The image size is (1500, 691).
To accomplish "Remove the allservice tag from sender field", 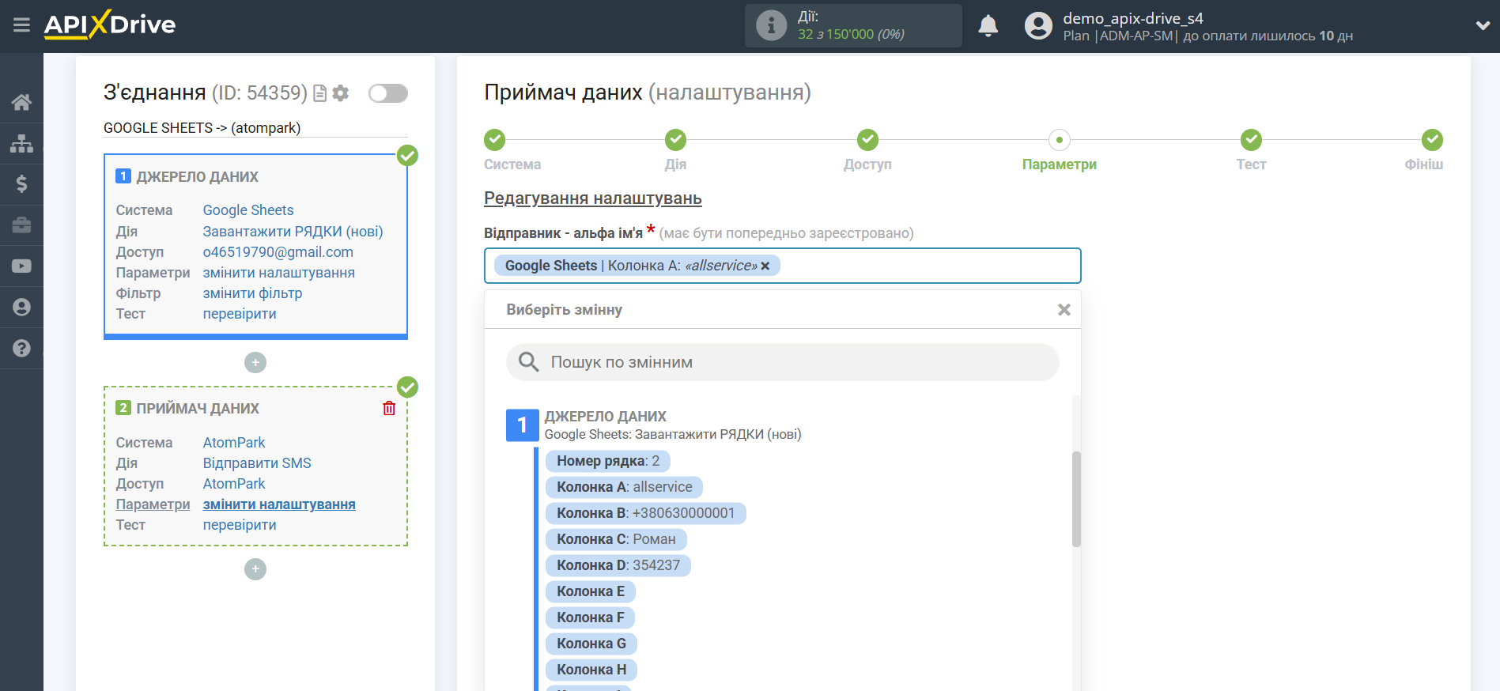I will [x=765, y=266].
